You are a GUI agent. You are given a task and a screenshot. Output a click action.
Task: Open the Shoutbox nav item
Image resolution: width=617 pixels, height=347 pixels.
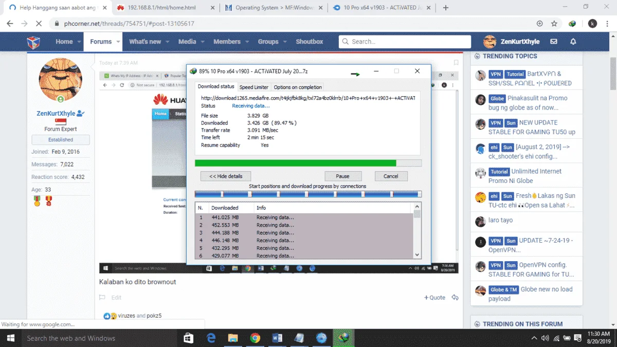(x=310, y=42)
